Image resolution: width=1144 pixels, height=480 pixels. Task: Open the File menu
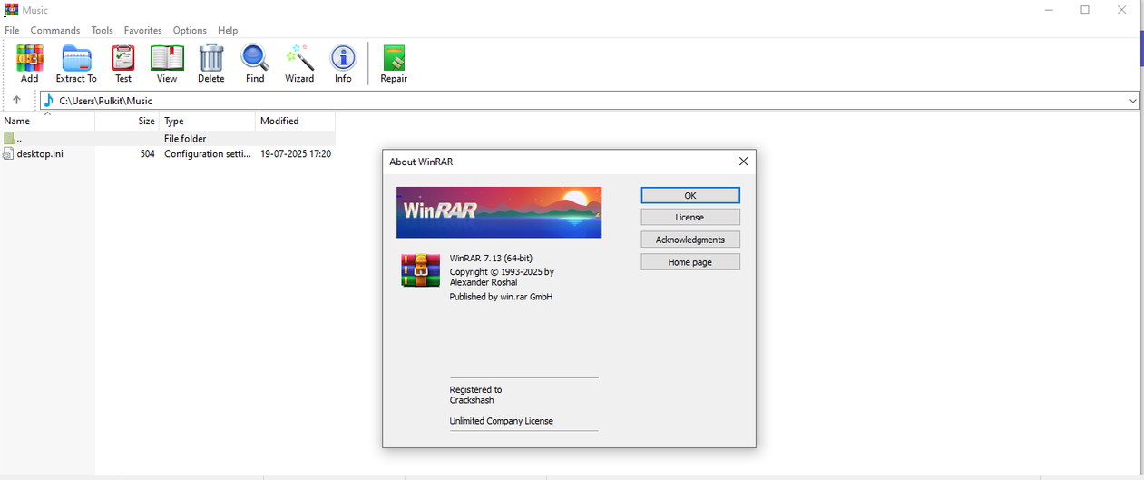click(12, 30)
